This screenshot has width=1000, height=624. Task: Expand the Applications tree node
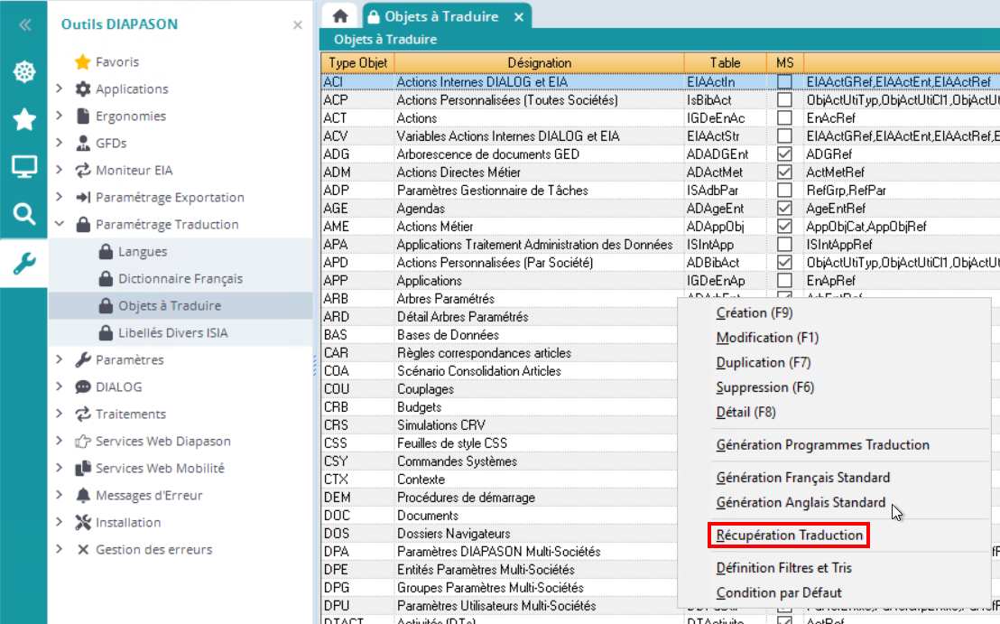pos(60,89)
